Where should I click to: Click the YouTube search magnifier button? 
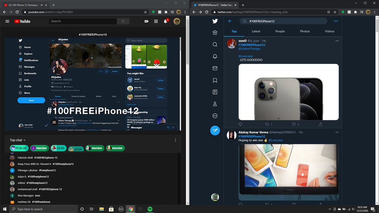[x=123, y=21]
